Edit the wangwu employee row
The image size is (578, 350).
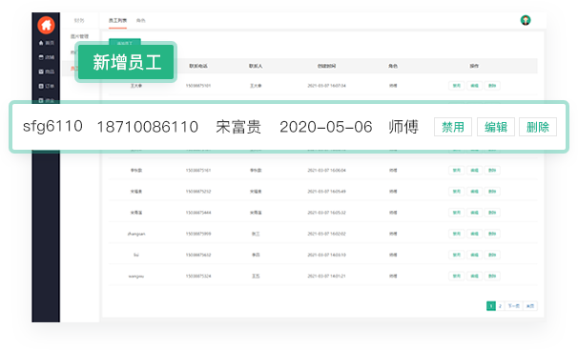pos(474,276)
